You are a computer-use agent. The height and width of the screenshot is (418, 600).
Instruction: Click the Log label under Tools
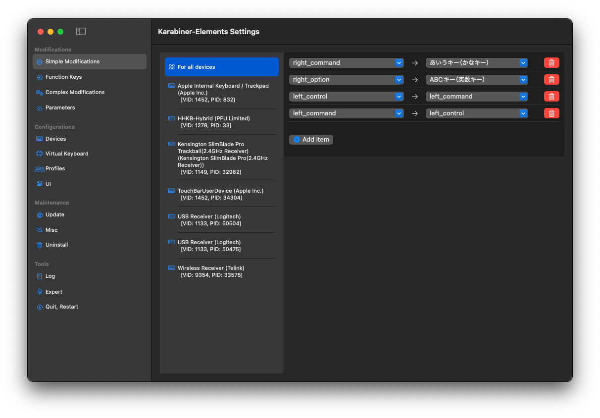click(x=50, y=276)
